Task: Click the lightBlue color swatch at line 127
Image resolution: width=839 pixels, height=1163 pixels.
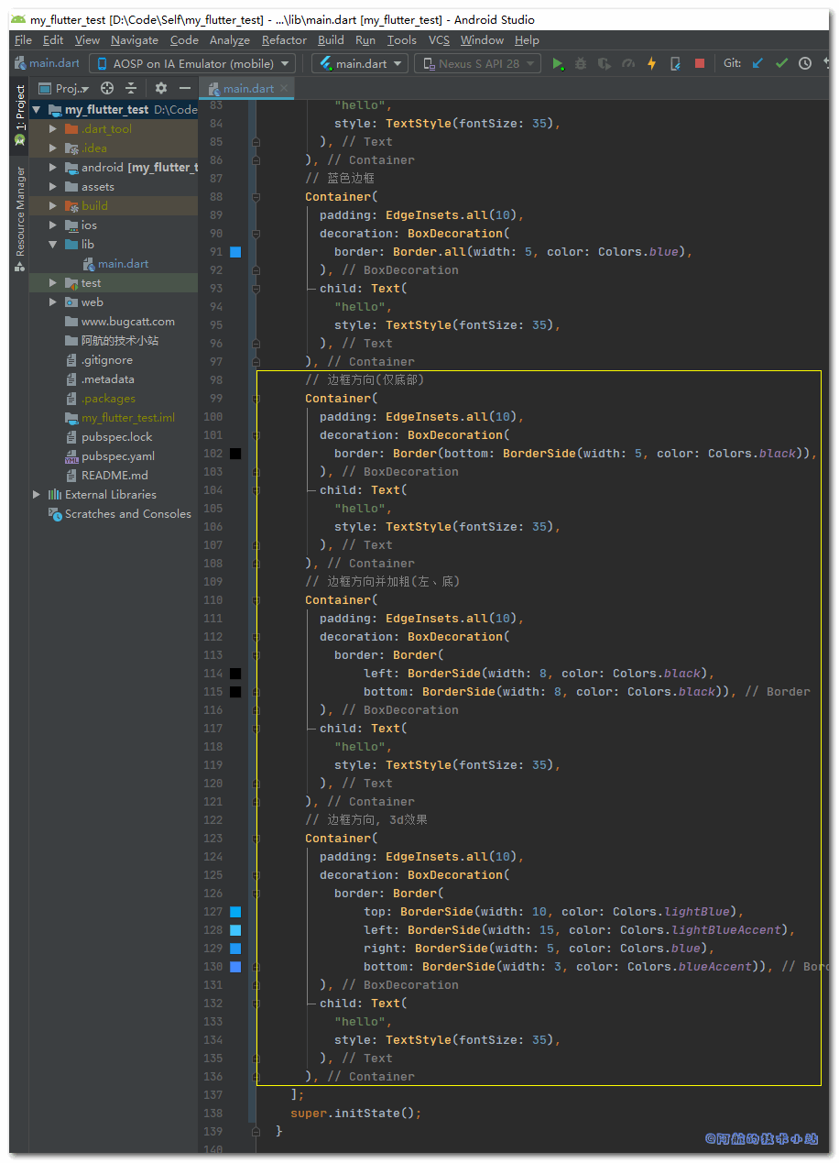Action: [235, 912]
